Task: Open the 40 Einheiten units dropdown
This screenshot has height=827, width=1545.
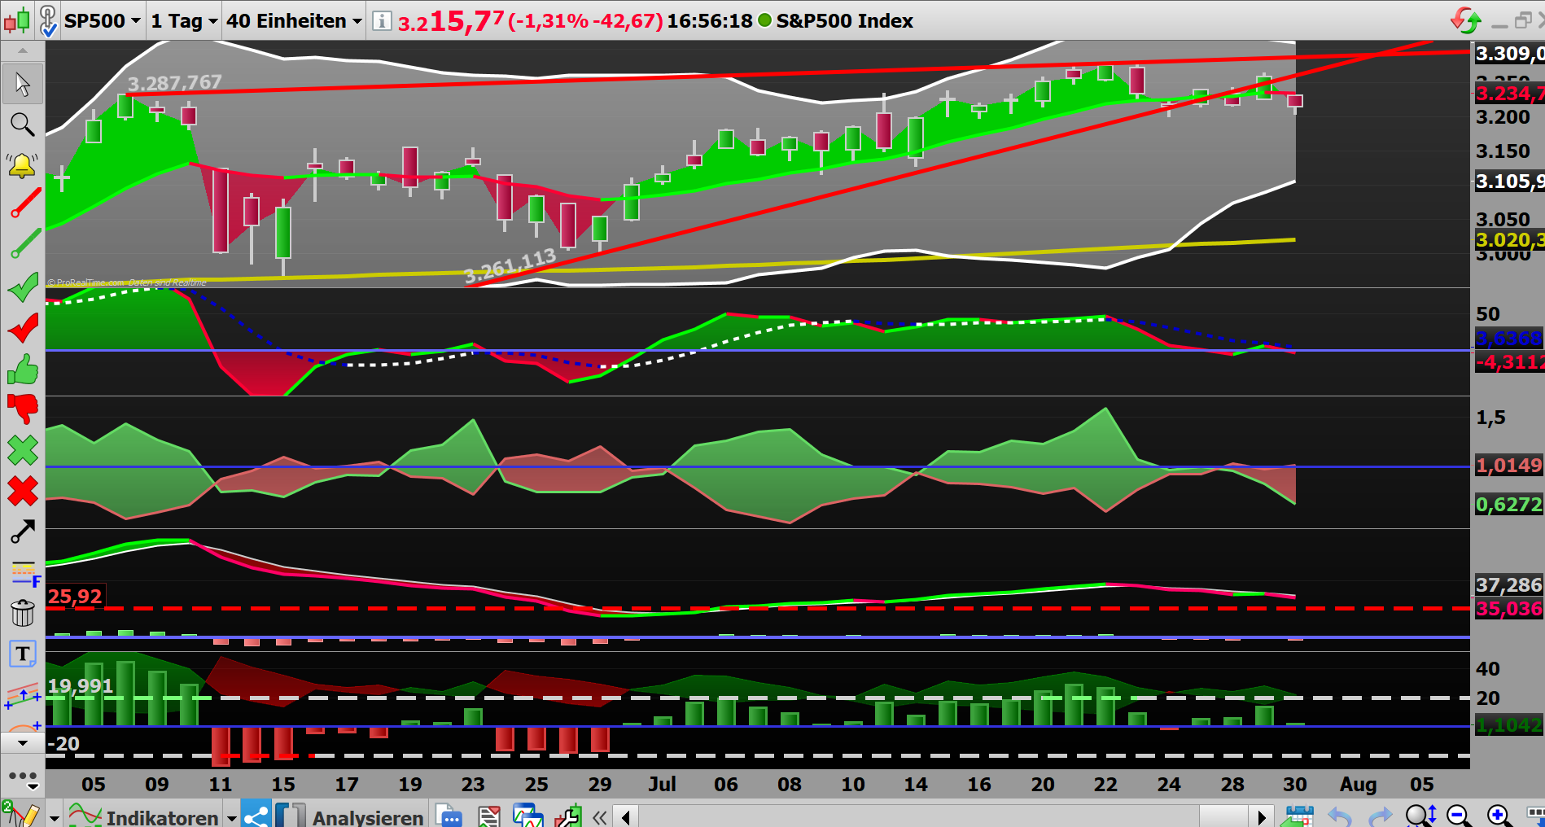Action: 294,20
